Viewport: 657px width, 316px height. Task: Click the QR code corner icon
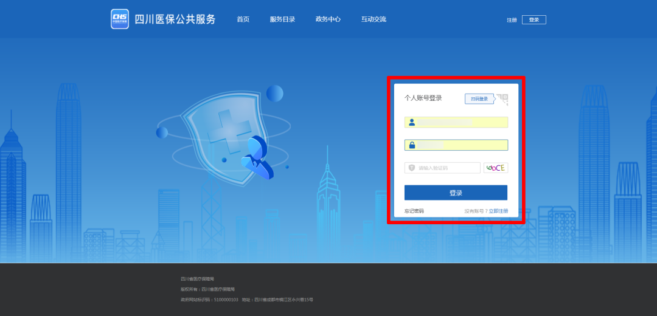[x=502, y=99]
